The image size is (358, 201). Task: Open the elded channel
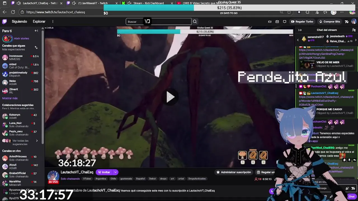[x=21, y=66]
